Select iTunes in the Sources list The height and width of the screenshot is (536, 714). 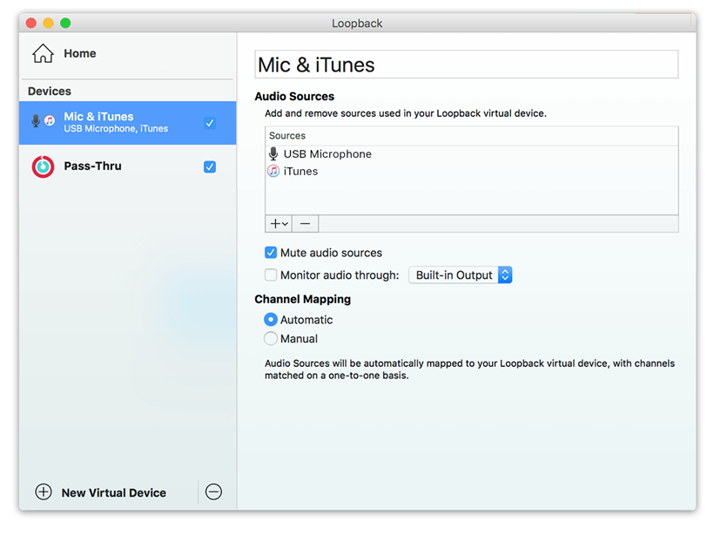tap(471, 172)
